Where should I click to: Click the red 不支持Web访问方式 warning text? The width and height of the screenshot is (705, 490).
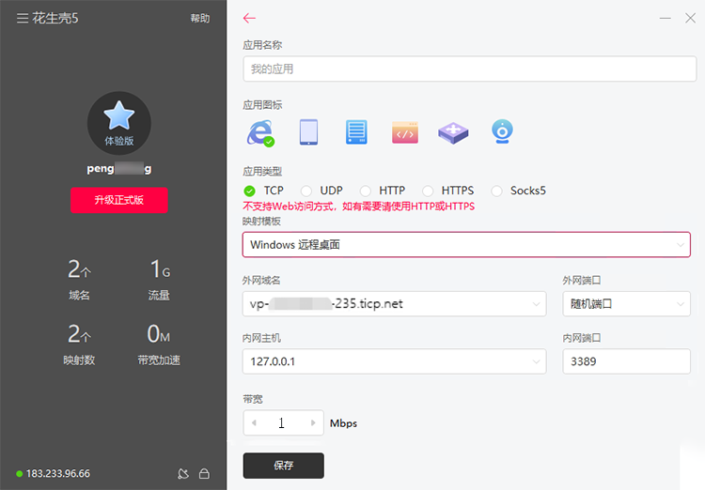pyautogui.click(x=359, y=207)
